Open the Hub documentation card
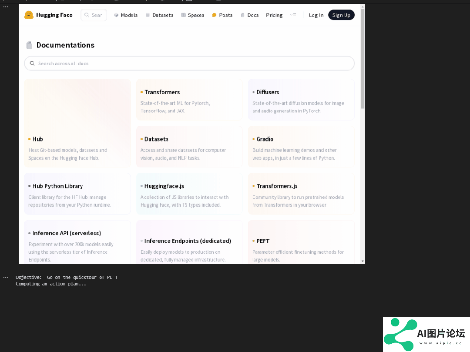Screen dimensions: 470x352 coord(77,123)
